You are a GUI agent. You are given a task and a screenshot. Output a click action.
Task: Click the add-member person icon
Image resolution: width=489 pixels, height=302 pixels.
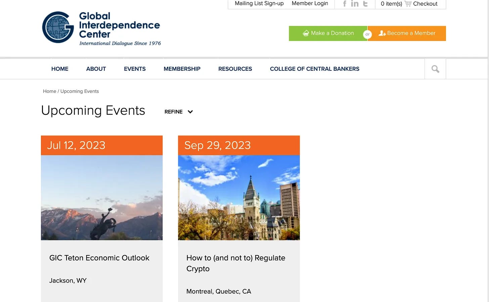(x=382, y=33)
